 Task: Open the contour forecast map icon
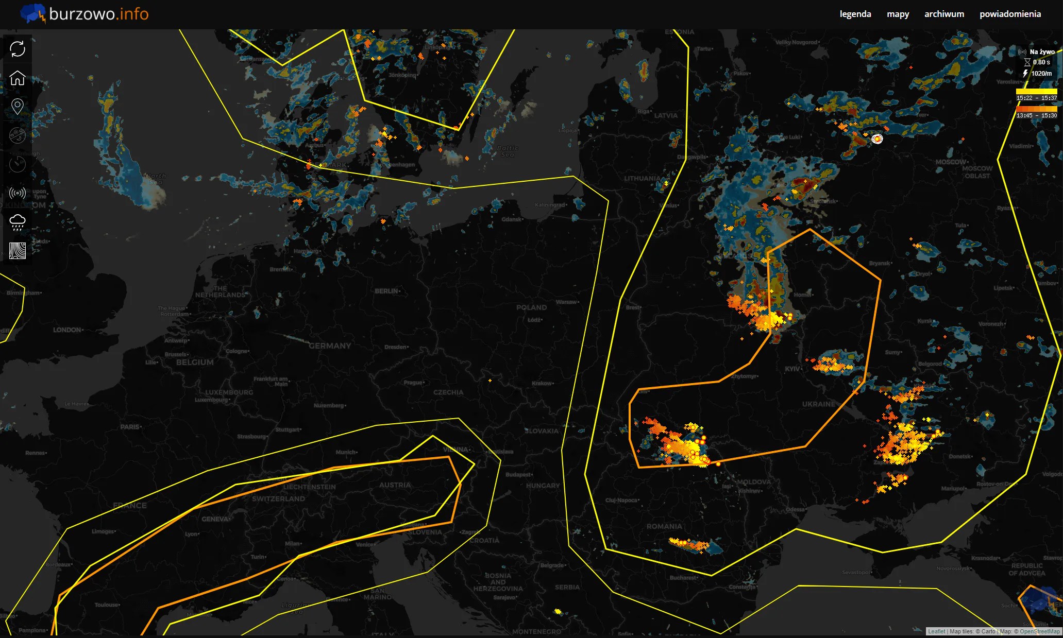click(18, 251)
